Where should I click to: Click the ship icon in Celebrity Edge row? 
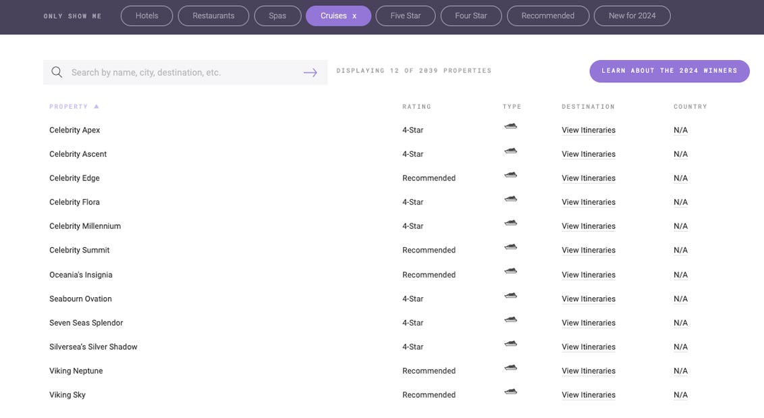click(x=511, y=175)
